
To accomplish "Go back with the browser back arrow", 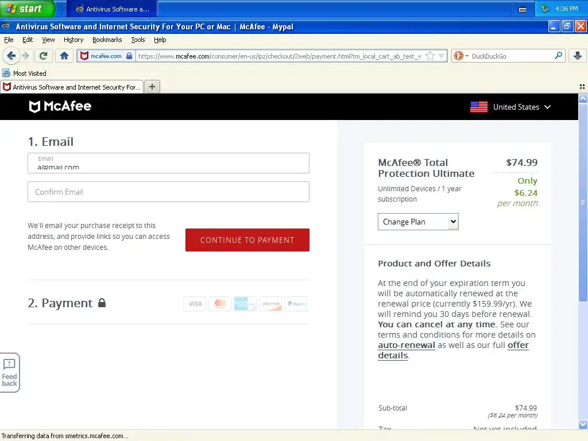I will point(11,56).
